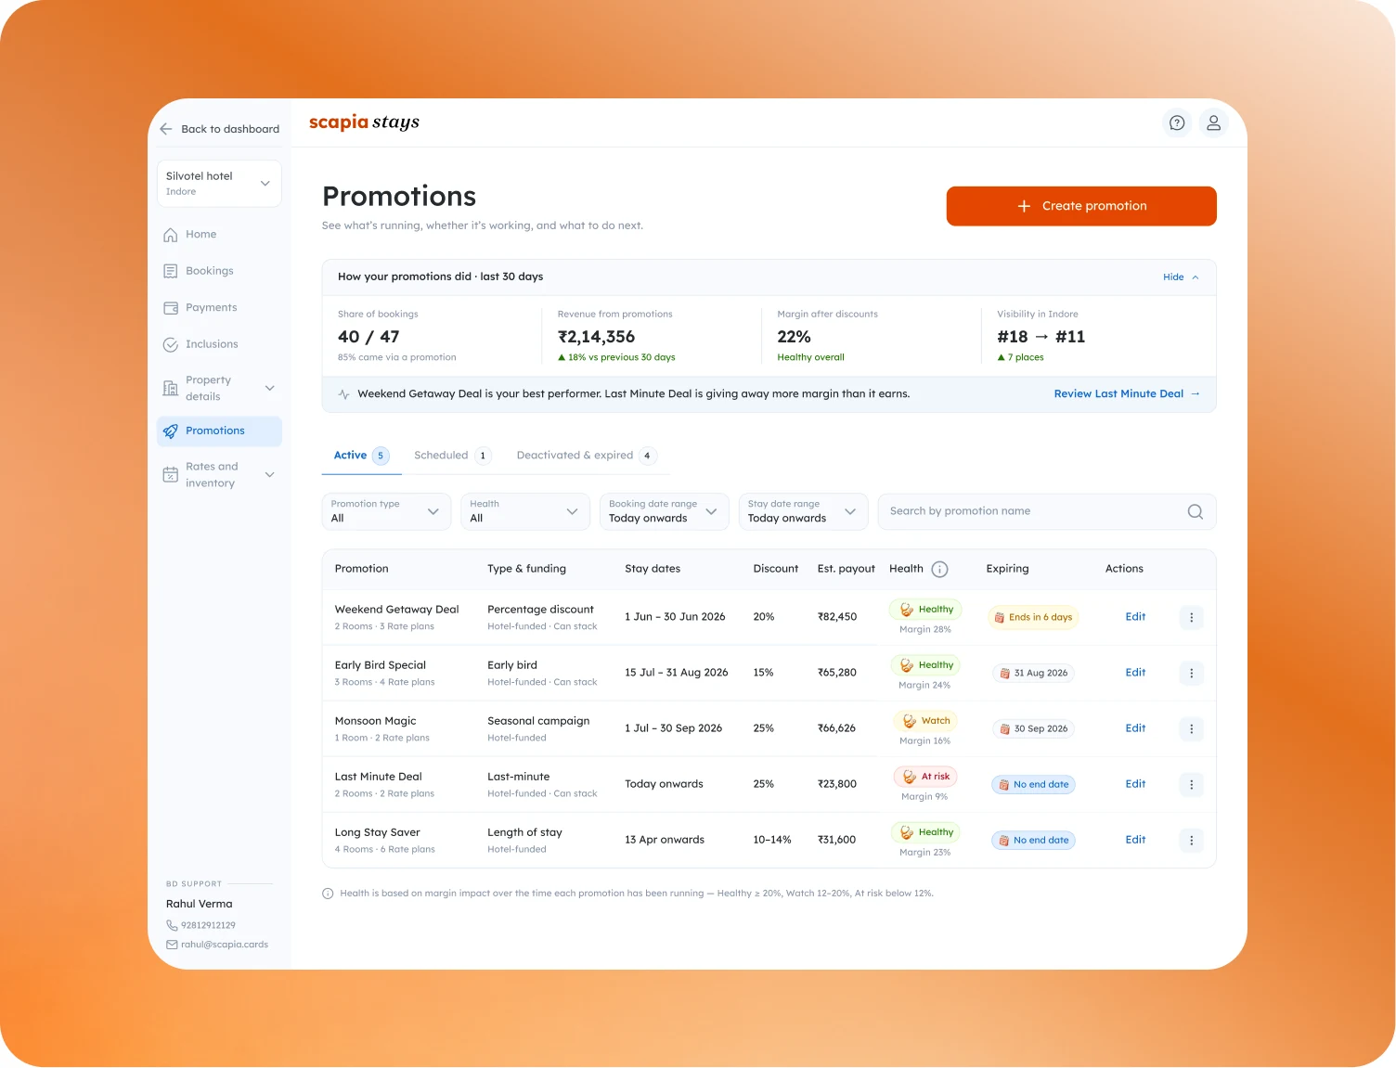The width and height of the screenshot is (1396, 1068).
Task: Open more options for Weekend Getaway Deal
Action: pos(1192,617)
